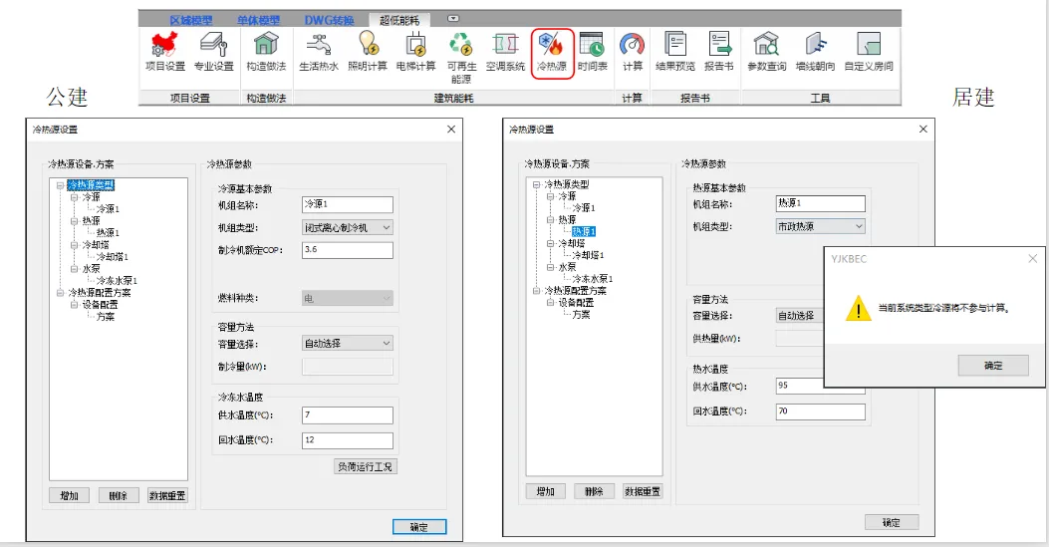Click 制冷机额定COP field with 3.6

(348, 250)
